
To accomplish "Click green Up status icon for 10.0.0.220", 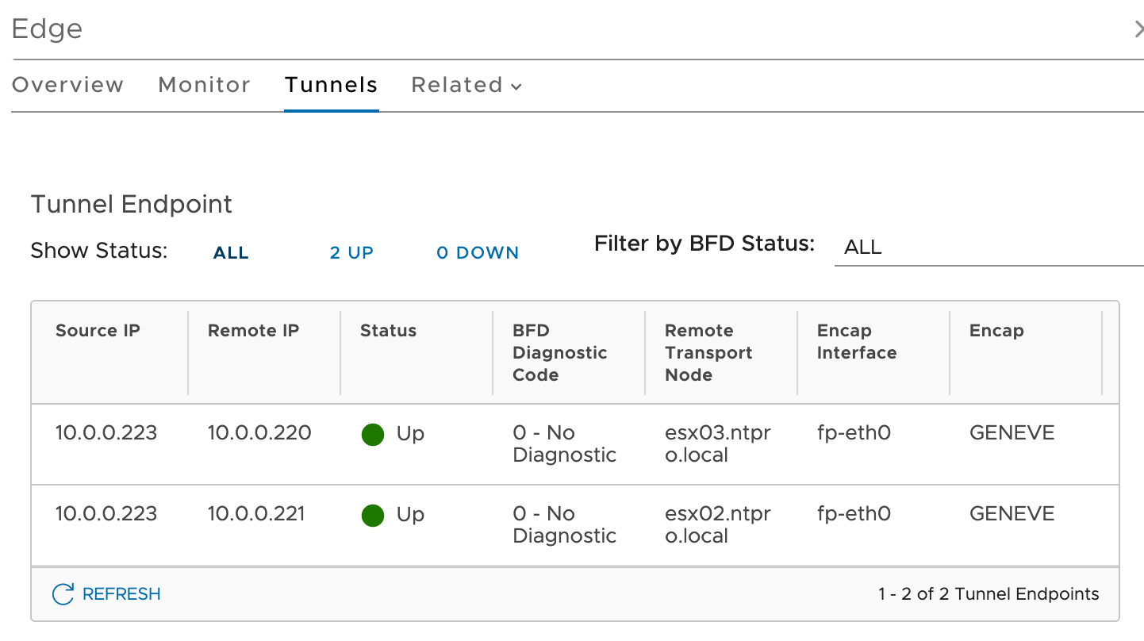I will click(373, 435).
